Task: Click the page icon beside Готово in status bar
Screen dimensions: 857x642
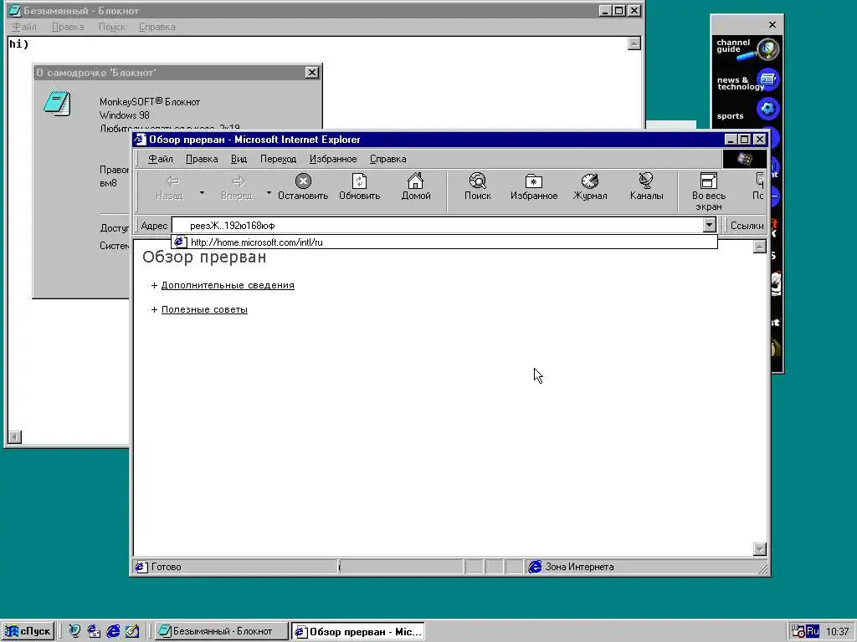Action: (x=141, y=567)
